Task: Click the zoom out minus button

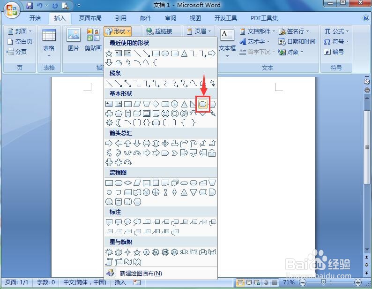Action: 303,282
